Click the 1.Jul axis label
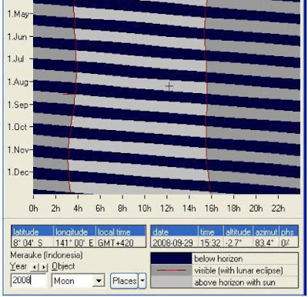The image size is (308, 297). [x=16, y=59]
